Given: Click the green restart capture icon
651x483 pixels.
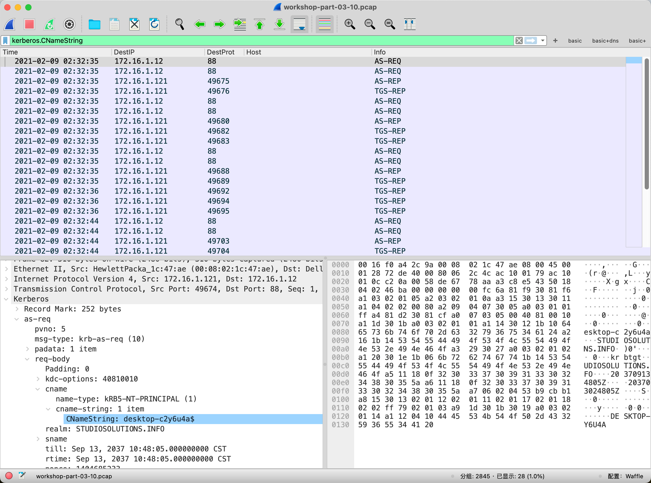Looking at the screenshot, I should pyautogui.click(x=49, y=24).
